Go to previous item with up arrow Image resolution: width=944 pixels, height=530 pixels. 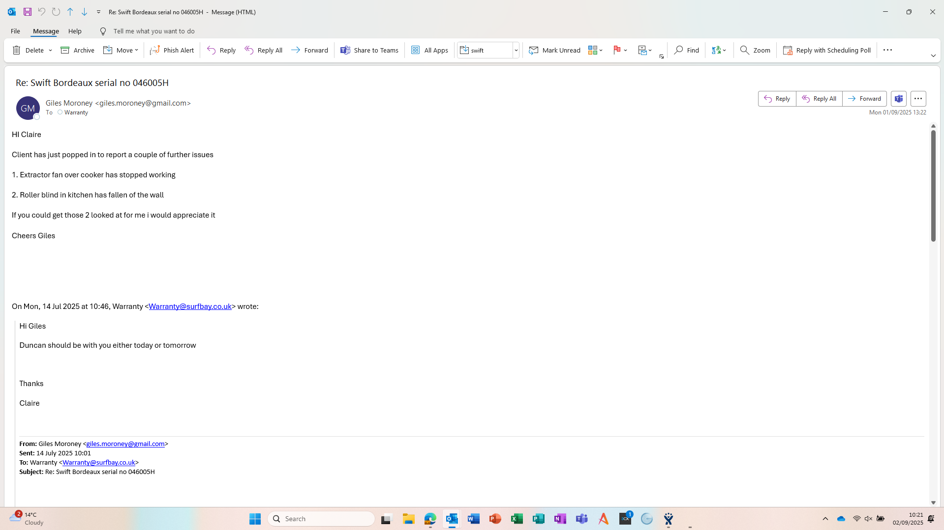coord(70,12)
